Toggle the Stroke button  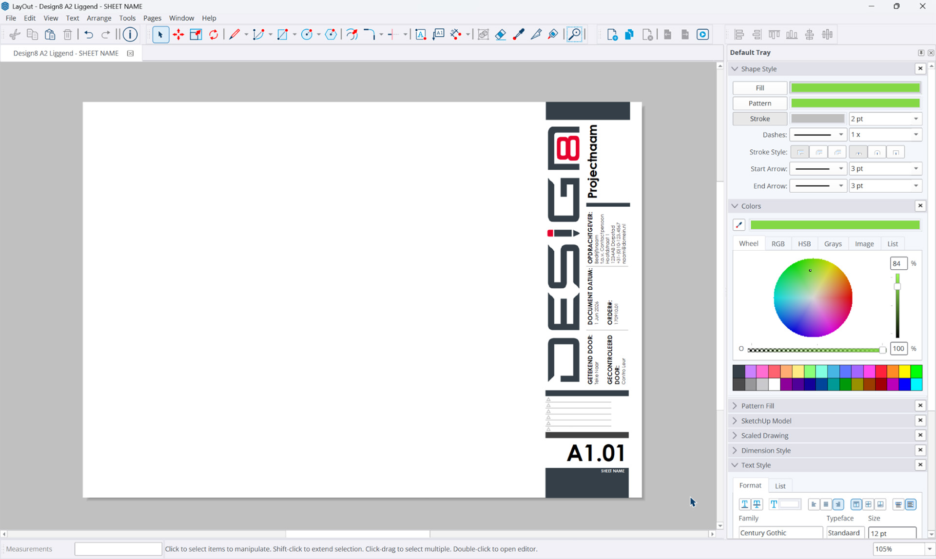tap(760, 119)
